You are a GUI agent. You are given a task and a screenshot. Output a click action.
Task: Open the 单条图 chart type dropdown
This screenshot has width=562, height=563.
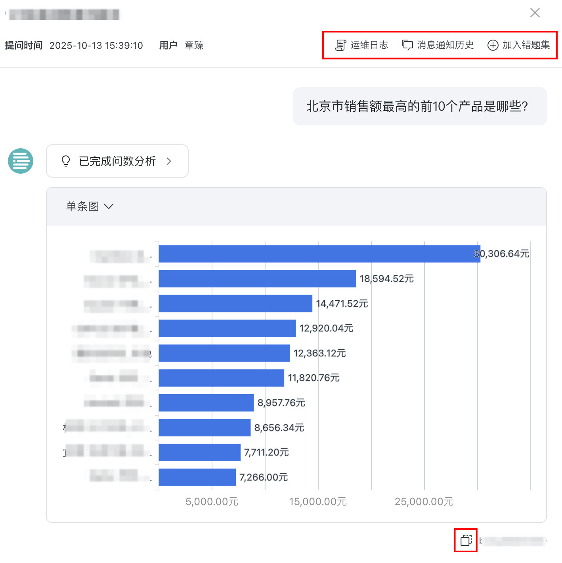coord(90,207)
